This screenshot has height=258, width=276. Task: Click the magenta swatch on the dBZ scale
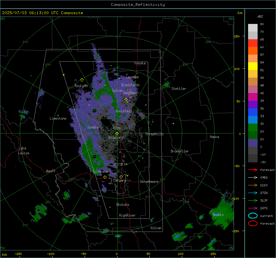coord(253,97)
